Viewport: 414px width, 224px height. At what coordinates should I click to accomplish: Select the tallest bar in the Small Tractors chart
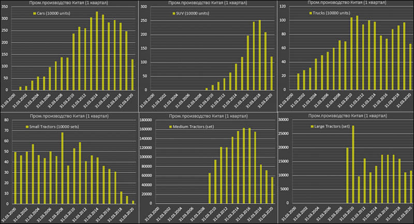tap(62, 168)
